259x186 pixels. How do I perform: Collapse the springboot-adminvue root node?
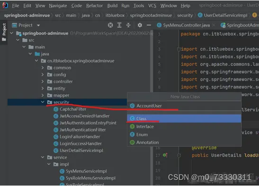[11, 33]
